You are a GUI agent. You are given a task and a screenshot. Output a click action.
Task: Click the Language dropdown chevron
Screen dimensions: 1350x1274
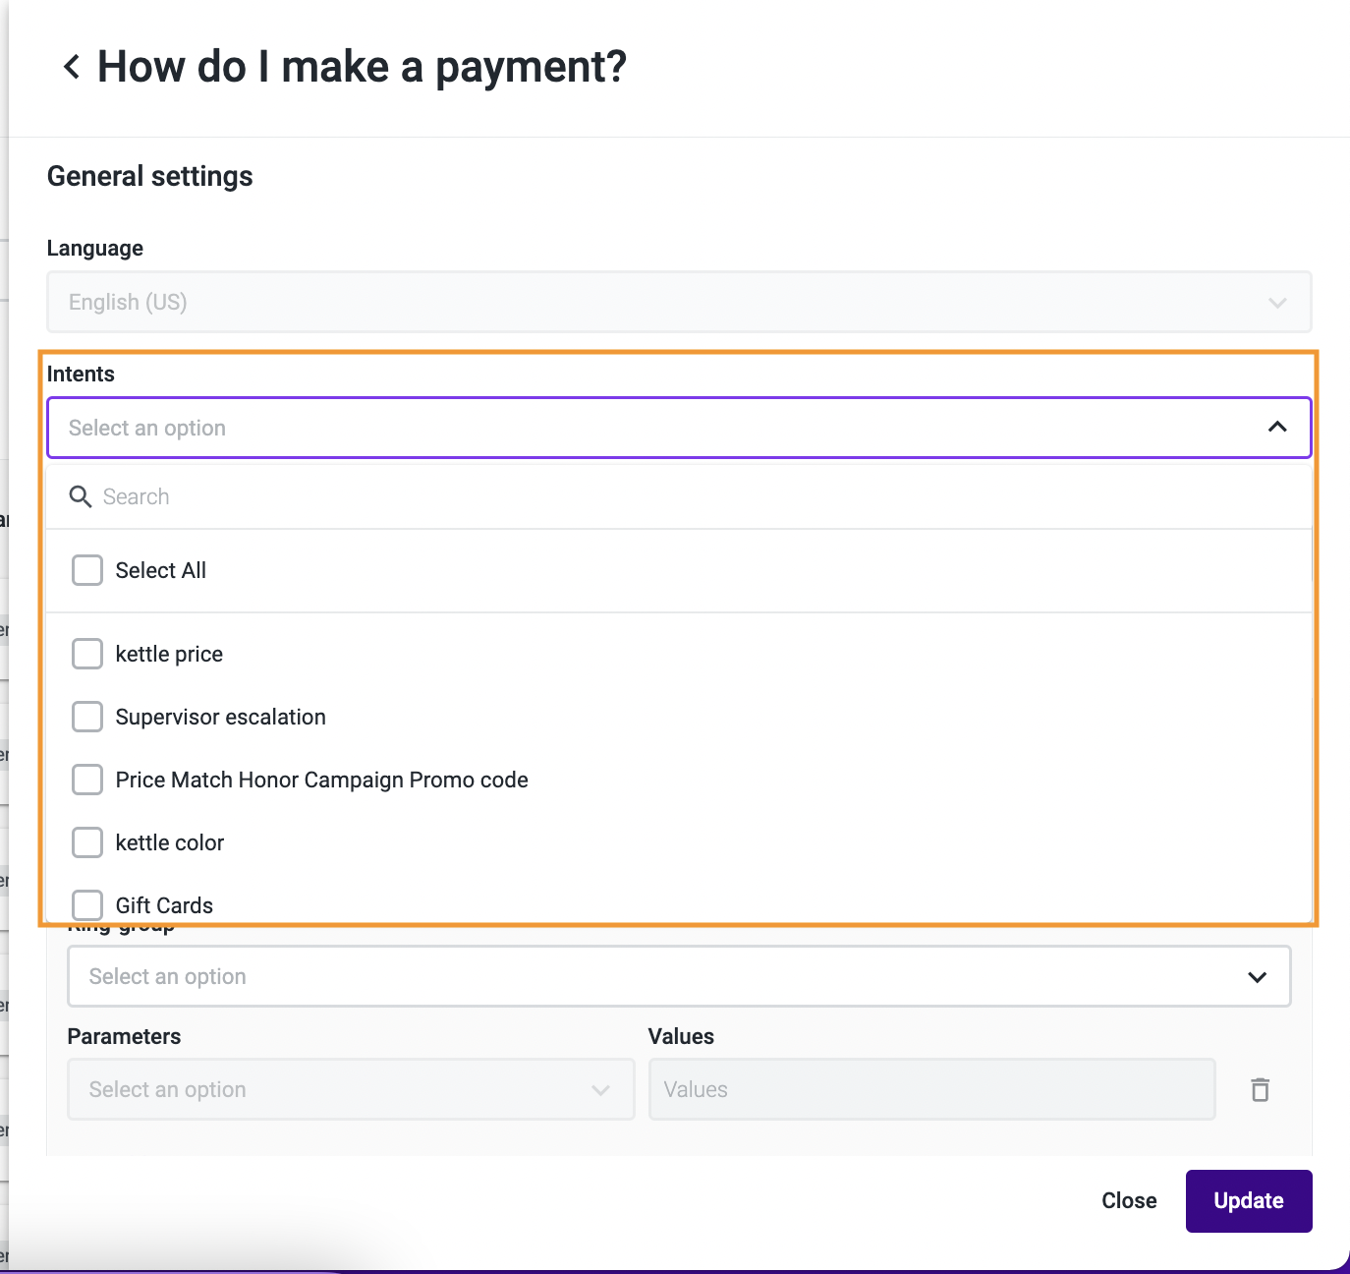tap(1277, 303)
